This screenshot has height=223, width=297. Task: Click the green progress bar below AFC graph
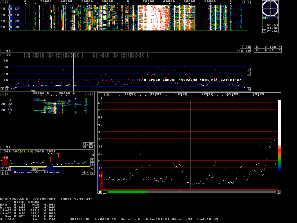pyautogui.click(x=127, y=192)
